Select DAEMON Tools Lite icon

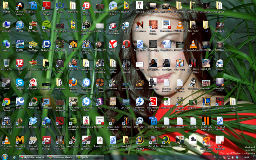(140, 102)
